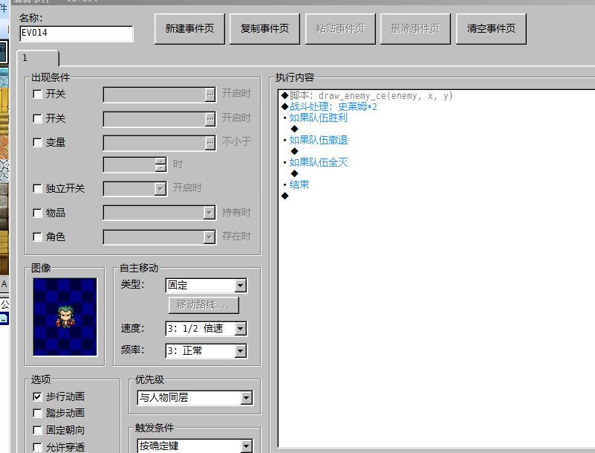
Task: Select the last empty command line after 结束
Action: click(x=285, y=196)
